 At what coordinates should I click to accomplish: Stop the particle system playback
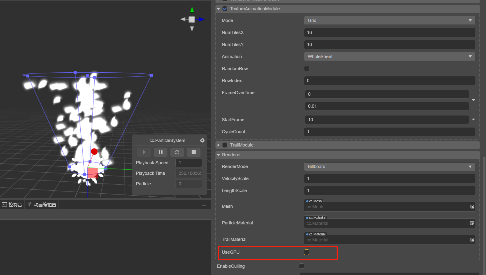pos(193,152)
